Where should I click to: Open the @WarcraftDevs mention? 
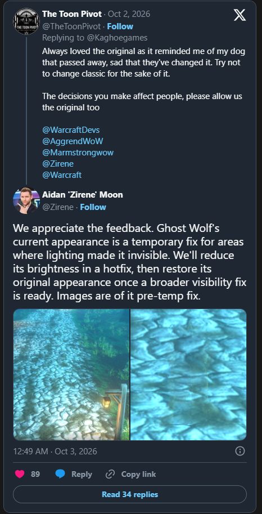pos(71,130)
